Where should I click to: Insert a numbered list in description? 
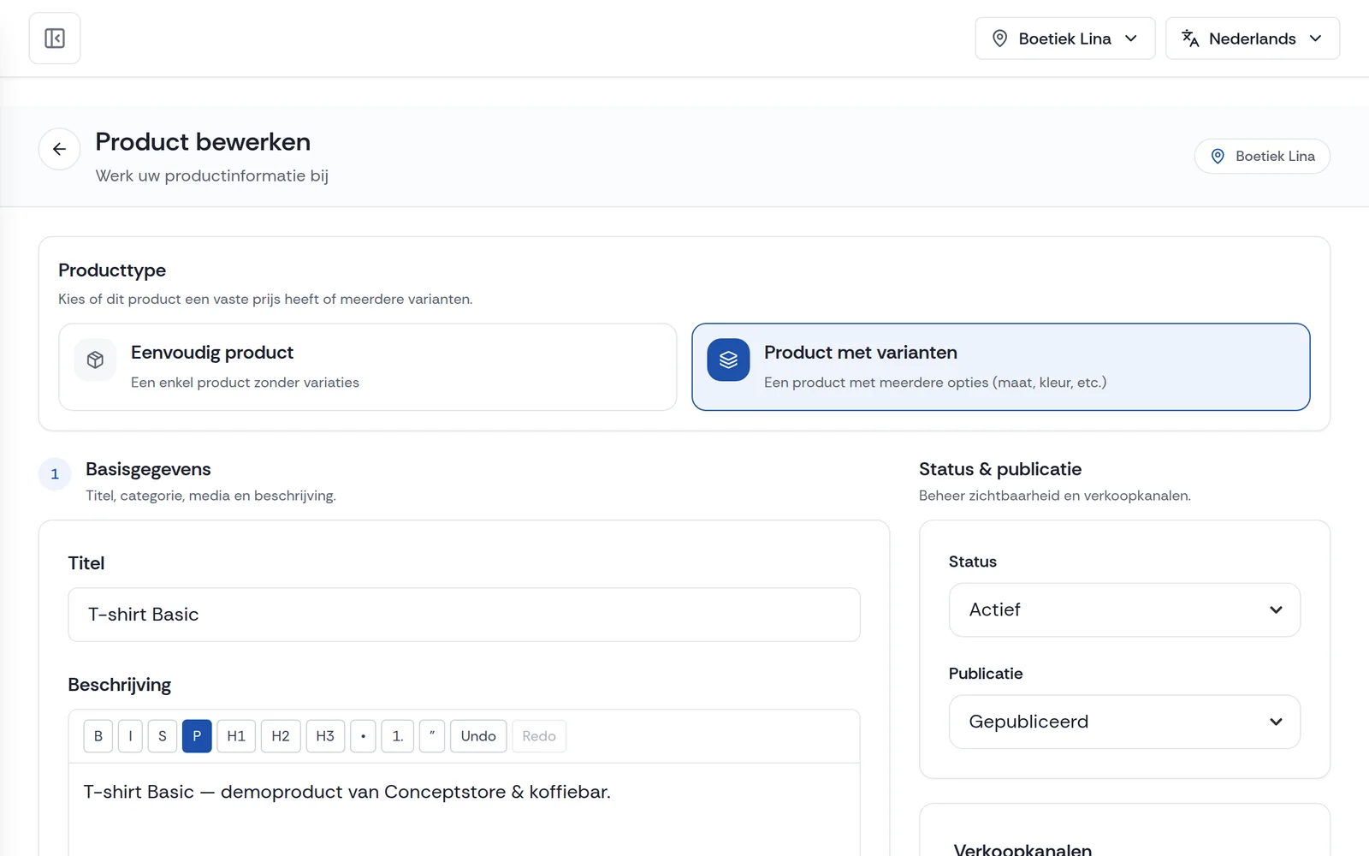(398, 736)
